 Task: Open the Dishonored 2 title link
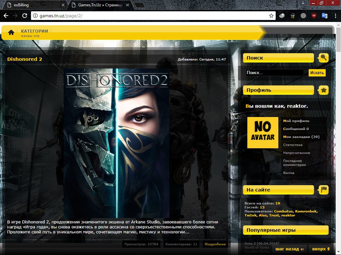25,59
